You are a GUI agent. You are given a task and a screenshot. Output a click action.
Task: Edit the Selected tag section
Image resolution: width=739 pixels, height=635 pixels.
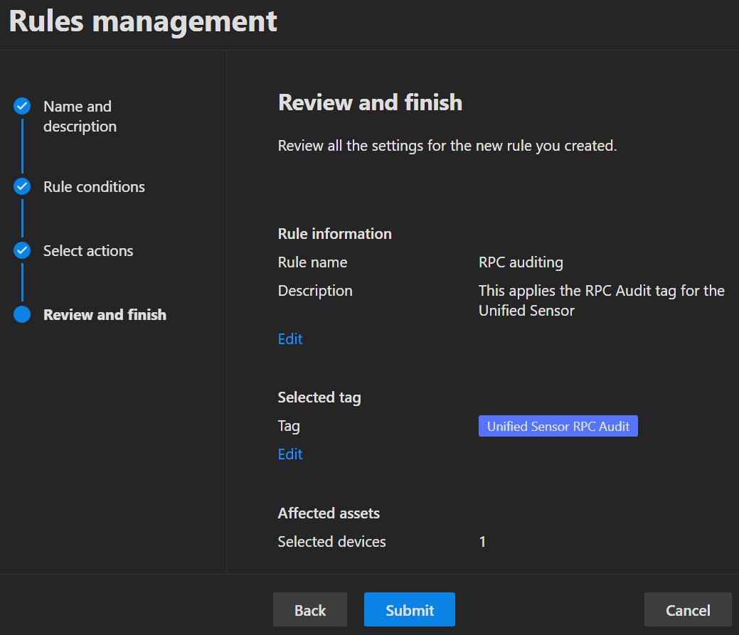coord(290,454)
